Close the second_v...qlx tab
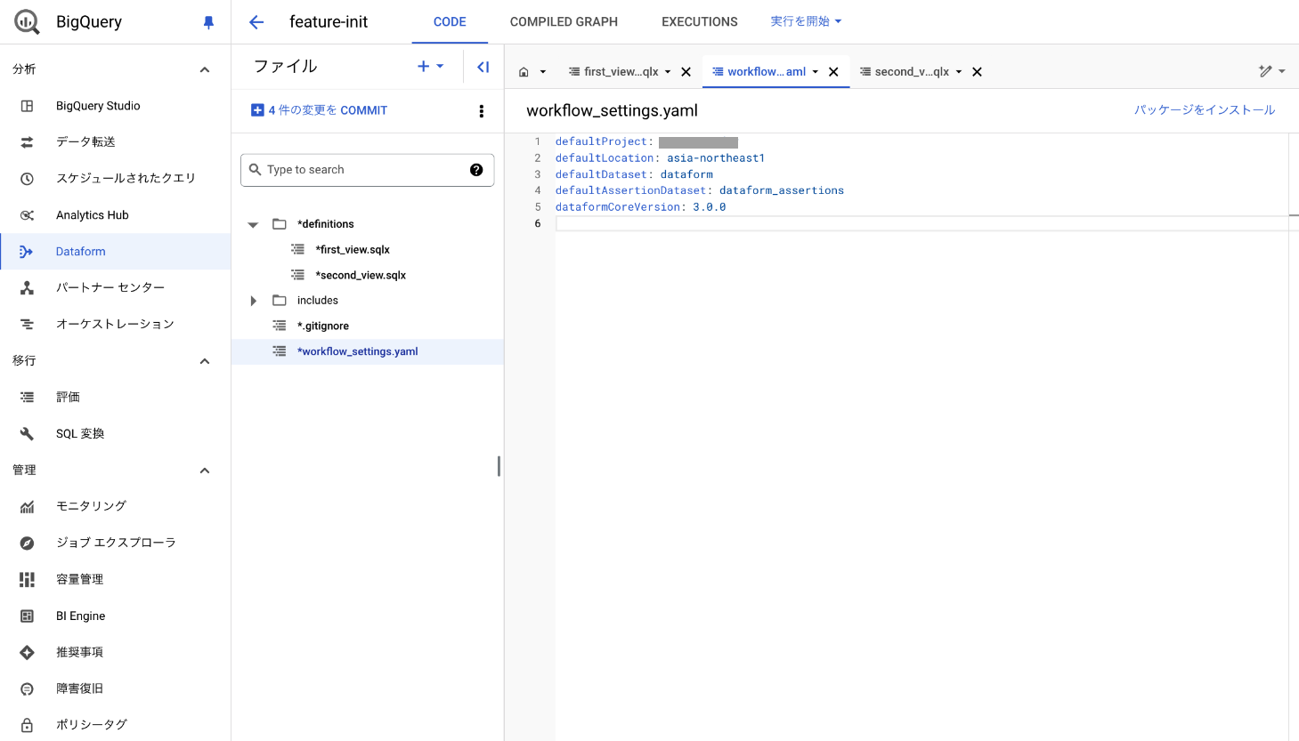The image size is (1299, 741). pyautogui.click(x=977, y=72)
